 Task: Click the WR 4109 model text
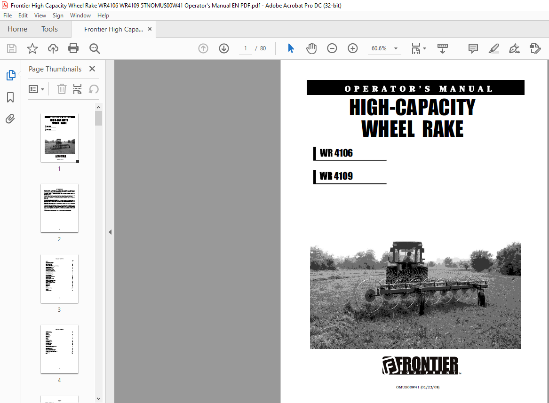click(x=336, y=176)
